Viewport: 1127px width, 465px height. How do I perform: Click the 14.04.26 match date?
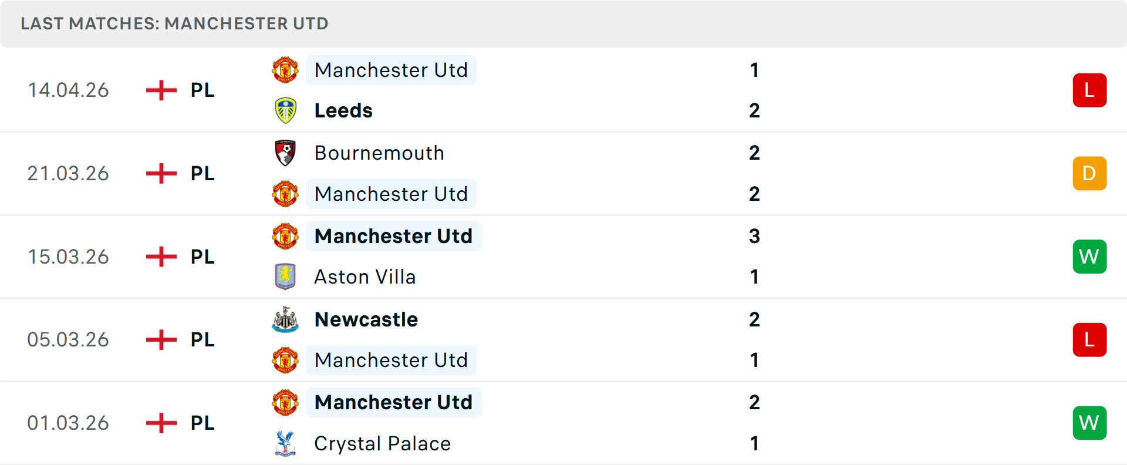click(68, 90)
